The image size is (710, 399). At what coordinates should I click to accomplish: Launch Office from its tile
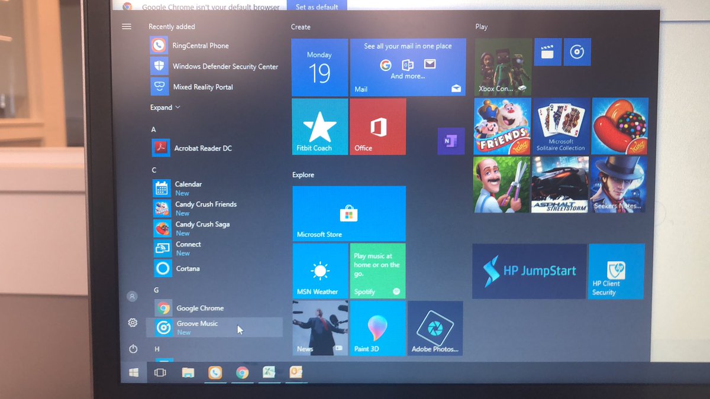point(377,126)
